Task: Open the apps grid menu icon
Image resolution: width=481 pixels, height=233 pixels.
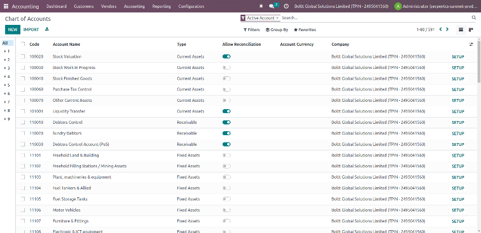Action: click(6, 6)
